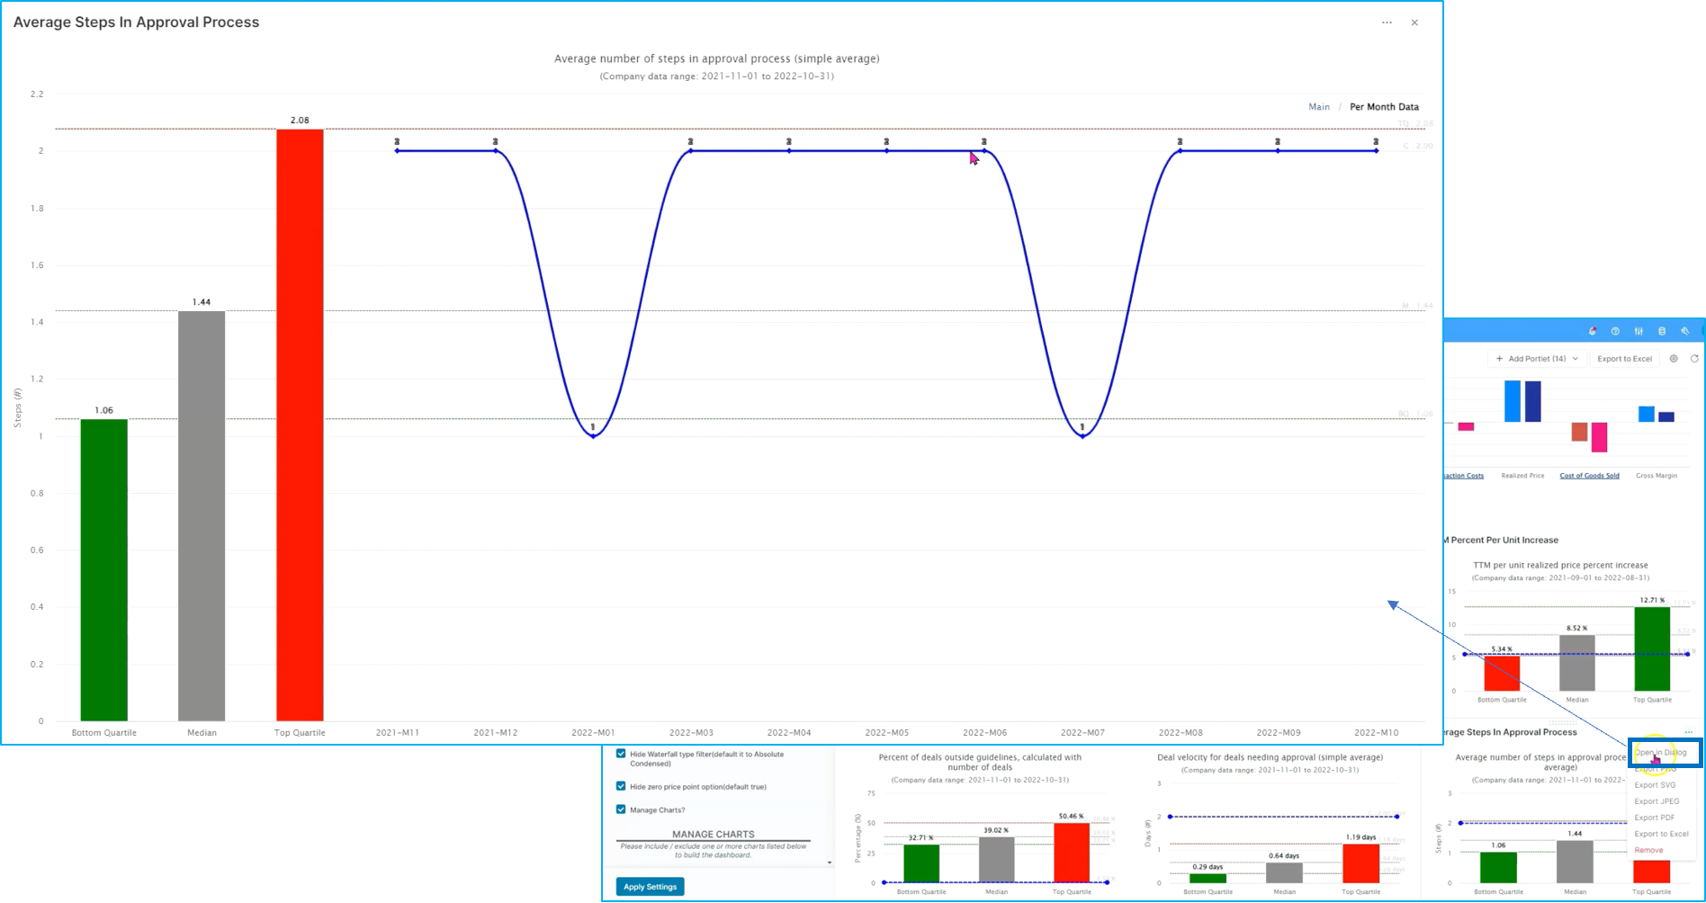Select Export SVG from context menu
Screen dimensions: 1706x903
(1655, 785)
